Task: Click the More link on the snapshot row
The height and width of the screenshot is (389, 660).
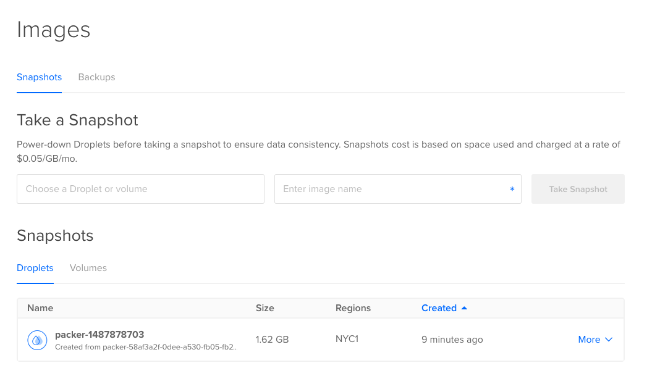Action: 587,340
